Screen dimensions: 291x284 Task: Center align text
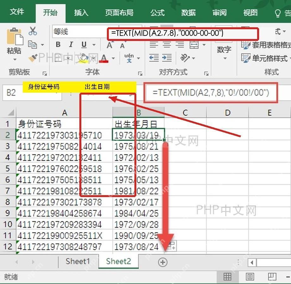coord(167,45)
